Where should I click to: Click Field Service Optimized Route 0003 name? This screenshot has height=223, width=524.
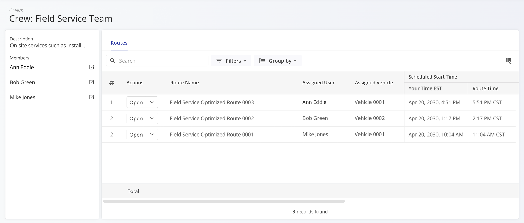coord(212,102)
